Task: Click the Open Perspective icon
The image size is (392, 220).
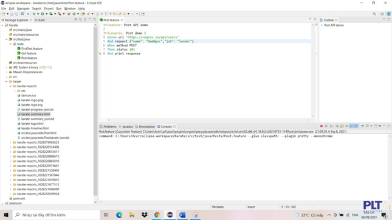Action: (x=382, y=14)
